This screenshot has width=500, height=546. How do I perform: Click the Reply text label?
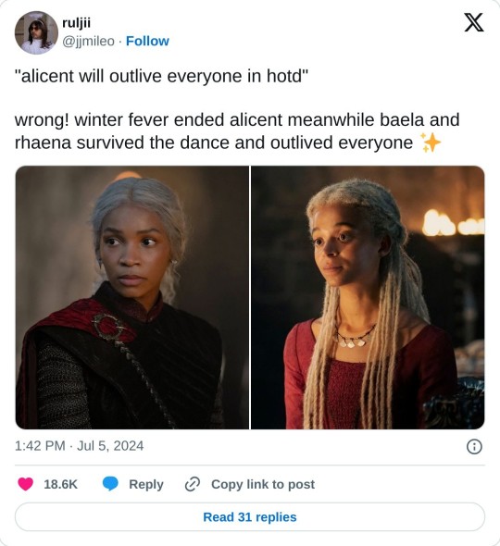pos(146,484)
